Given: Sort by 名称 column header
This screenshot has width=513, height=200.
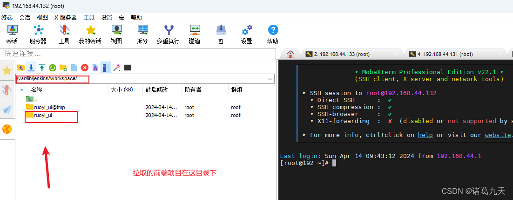Looking at the screenshot, I should point(62,90).
